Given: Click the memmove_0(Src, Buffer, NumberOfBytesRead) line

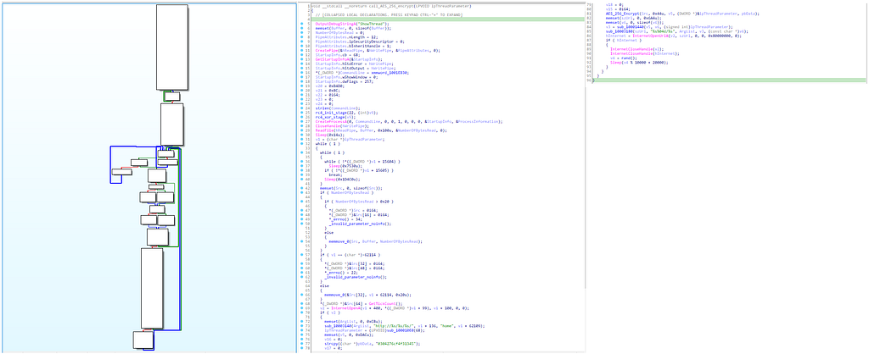Looking at the screenshot, I should pyautogui.click(x=376, y=241).
